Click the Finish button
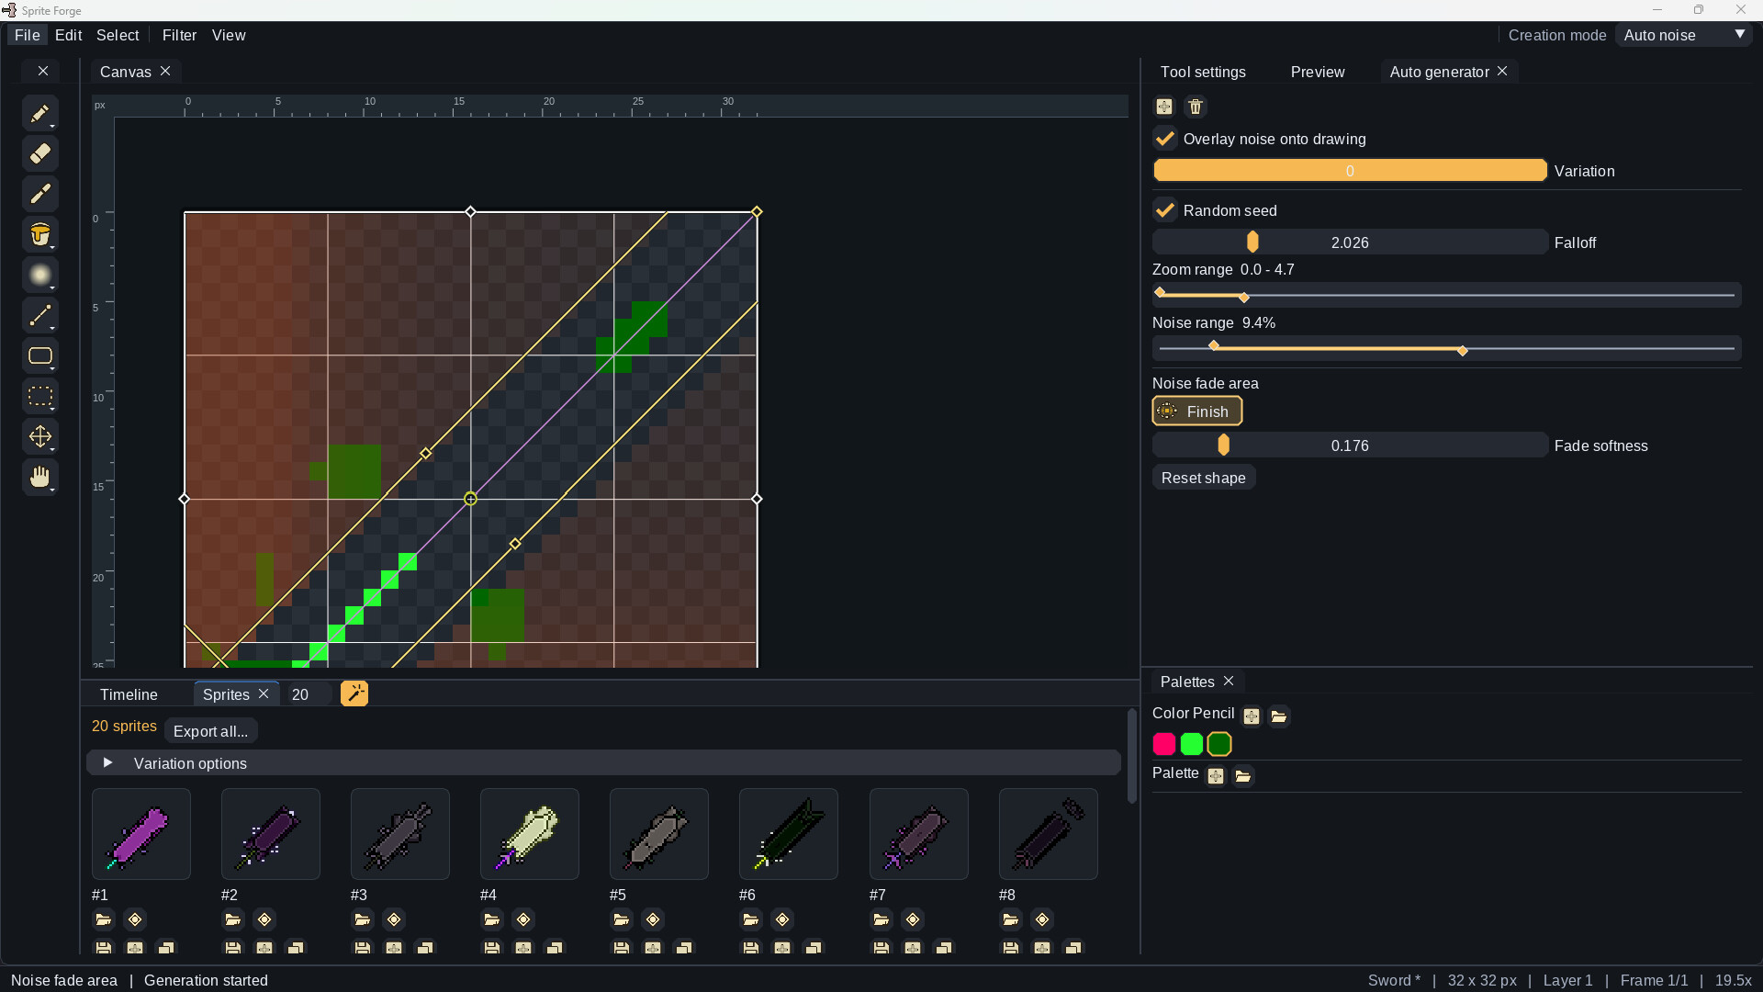The image size is (1763, 992). coord(1197,411)
